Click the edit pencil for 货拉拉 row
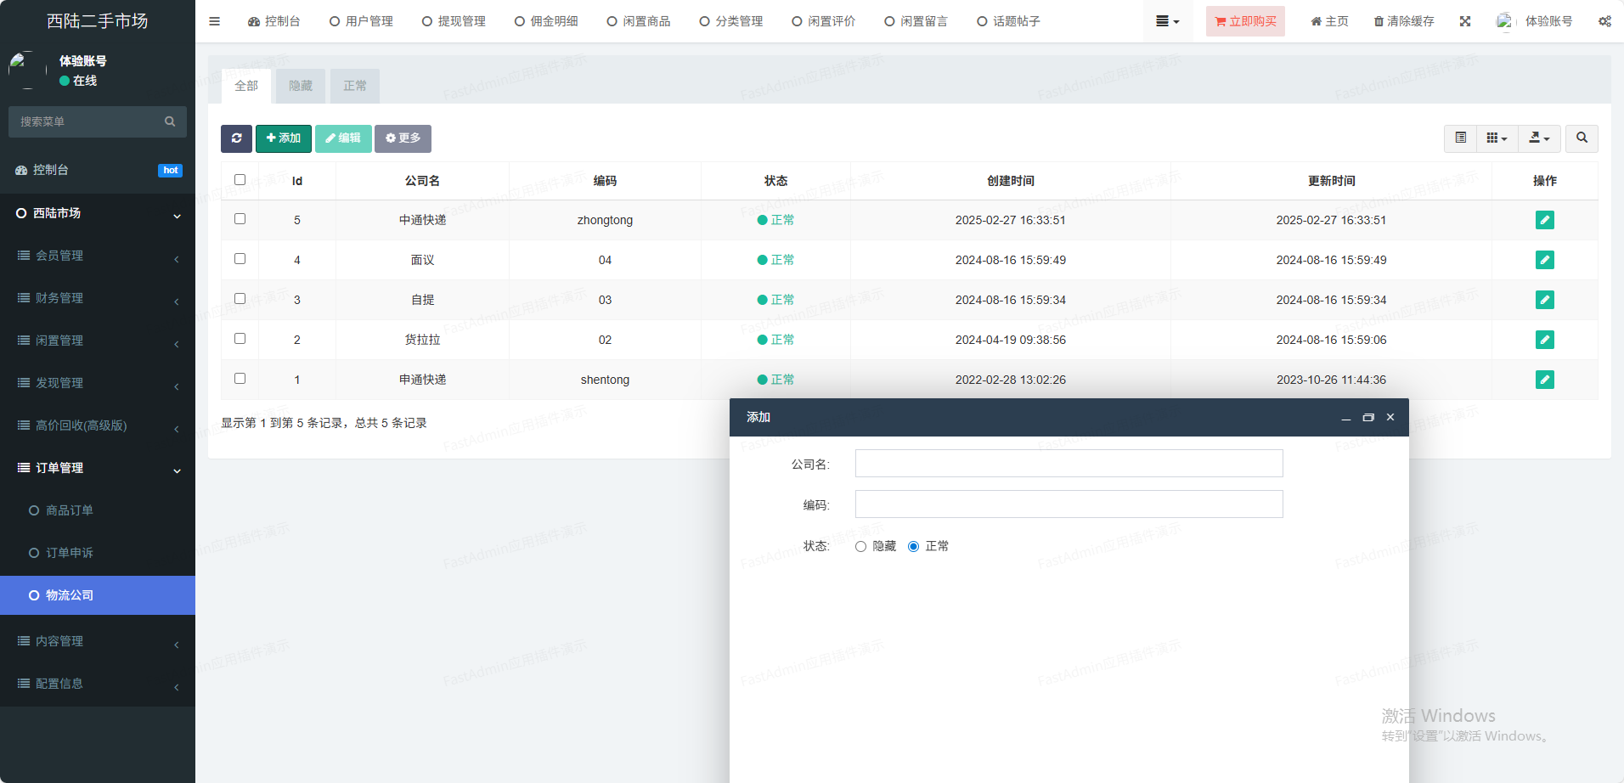This screenshot has width=1624, height=783. coord(1544,340)
